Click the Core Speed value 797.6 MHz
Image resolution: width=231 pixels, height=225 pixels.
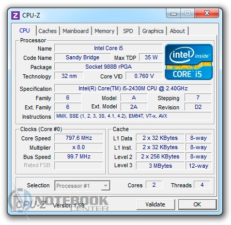click(x=79, y=138)
